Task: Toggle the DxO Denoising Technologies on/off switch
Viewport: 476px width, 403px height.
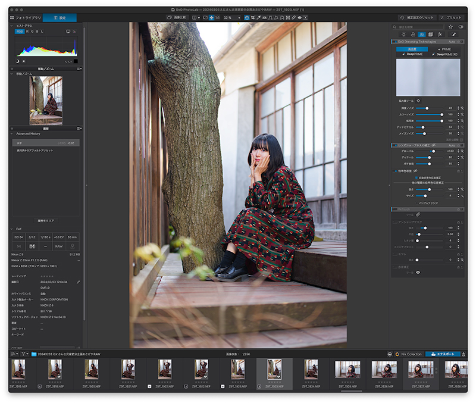Action: coord(394,42)
